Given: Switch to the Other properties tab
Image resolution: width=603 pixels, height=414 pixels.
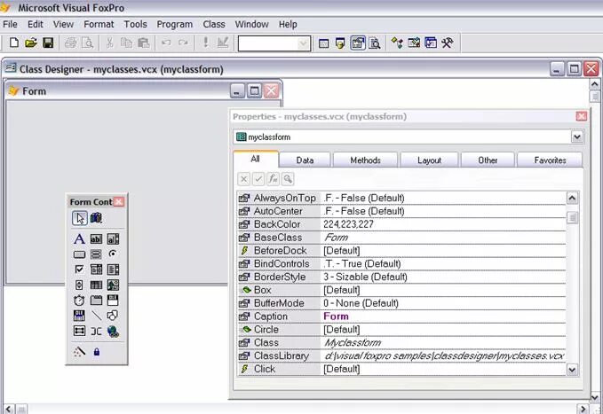Looking at the screenshot, I should 488,160.
